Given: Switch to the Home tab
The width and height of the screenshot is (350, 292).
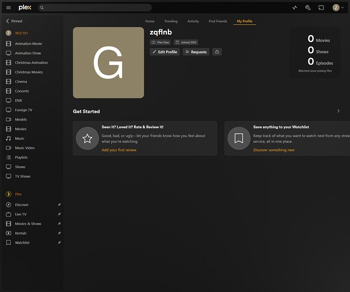Looking at the screenshot, I should [150, 21].
